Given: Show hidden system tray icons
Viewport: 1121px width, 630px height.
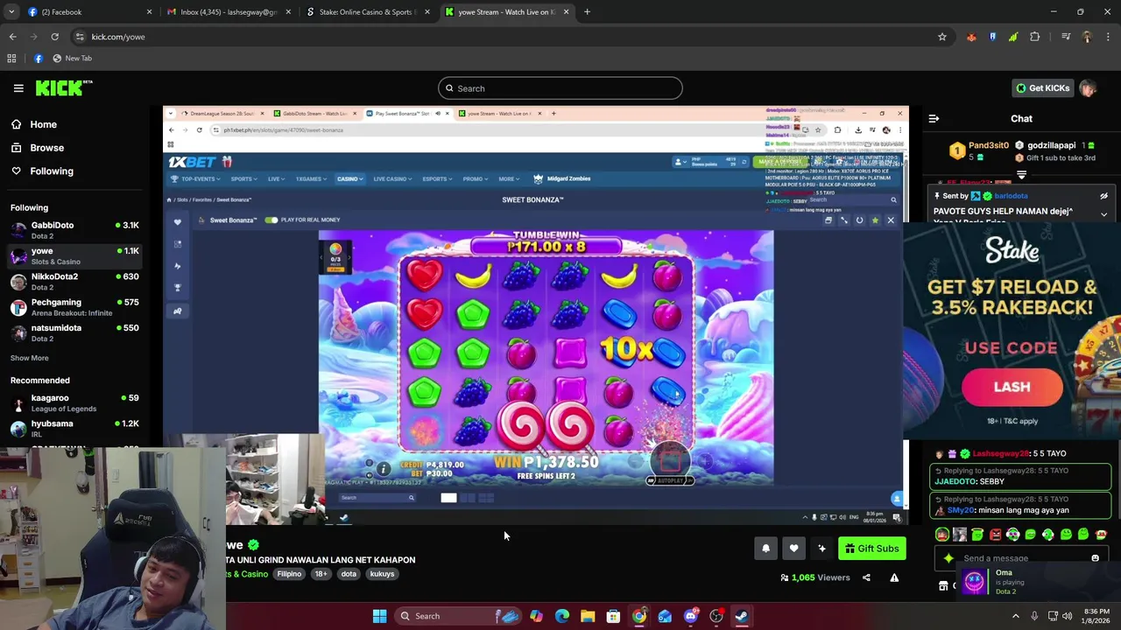Looking at the screenshot, I should tap(1016, 616).
